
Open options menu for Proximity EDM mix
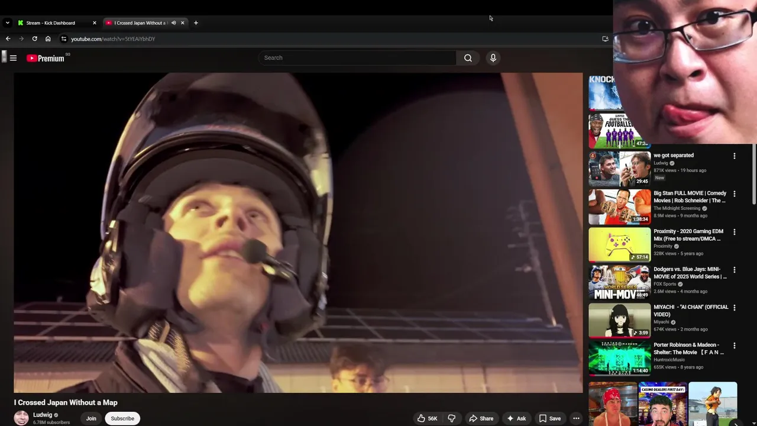735,232
